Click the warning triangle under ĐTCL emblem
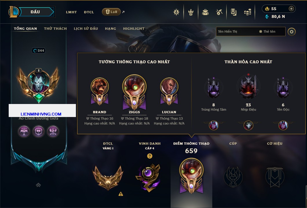 point(121,194)
